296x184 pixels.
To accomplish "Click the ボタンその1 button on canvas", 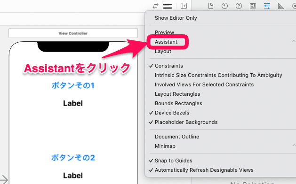I will pos(73,85).
